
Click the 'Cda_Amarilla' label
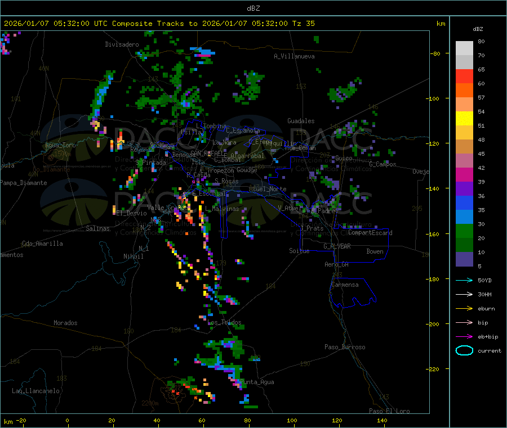point(42,244)
